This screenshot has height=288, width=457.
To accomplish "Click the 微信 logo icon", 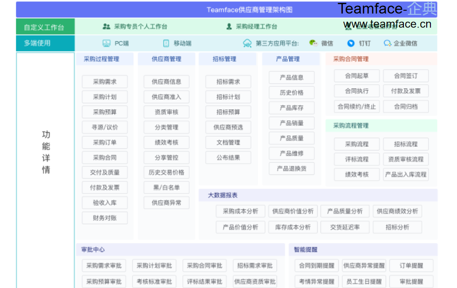I will click(313, 43).
